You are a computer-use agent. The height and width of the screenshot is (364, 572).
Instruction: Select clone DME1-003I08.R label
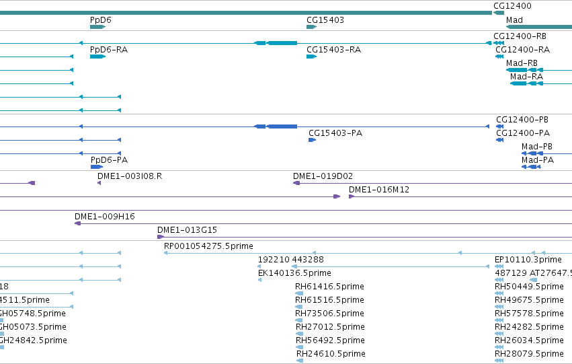[x=130, y=176]
